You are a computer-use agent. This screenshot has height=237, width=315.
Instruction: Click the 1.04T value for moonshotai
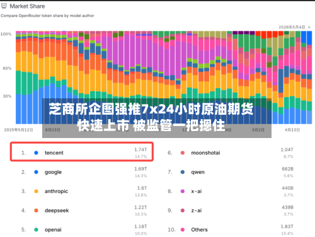[287, 149]
